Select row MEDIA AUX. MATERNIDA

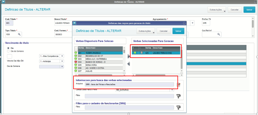(x=99, y=59)
